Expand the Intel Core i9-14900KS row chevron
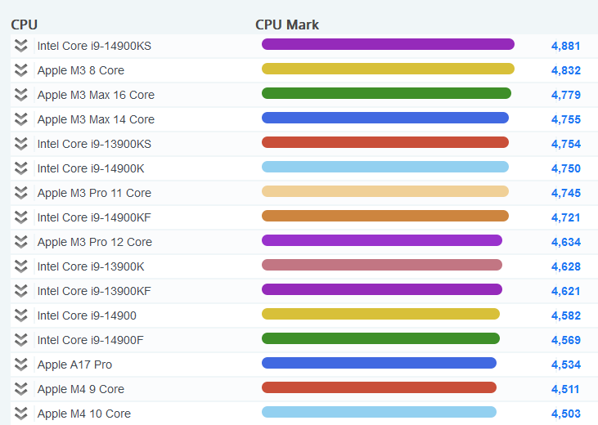Screen dimensions: 598x425 21,46
